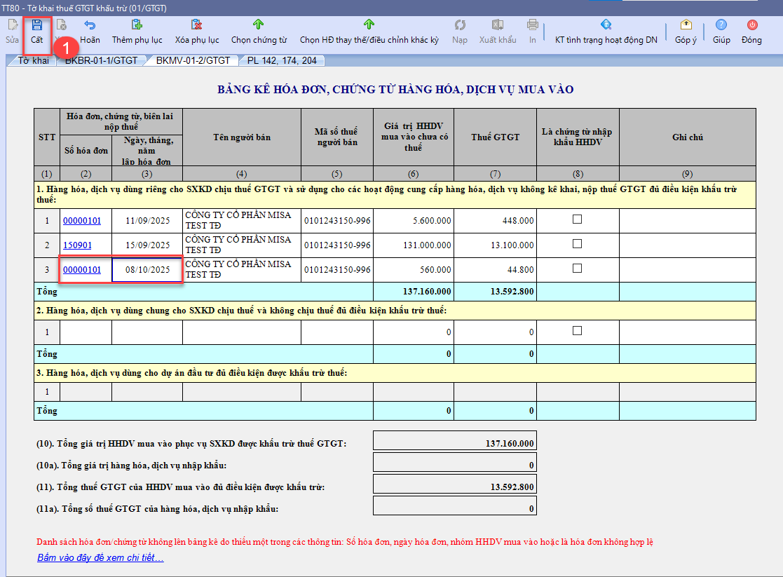The height and width of the screenshot is (577, 783).
Task: Open the PL 142, 174, 204 tab
Action: click(x=282, y=60)
